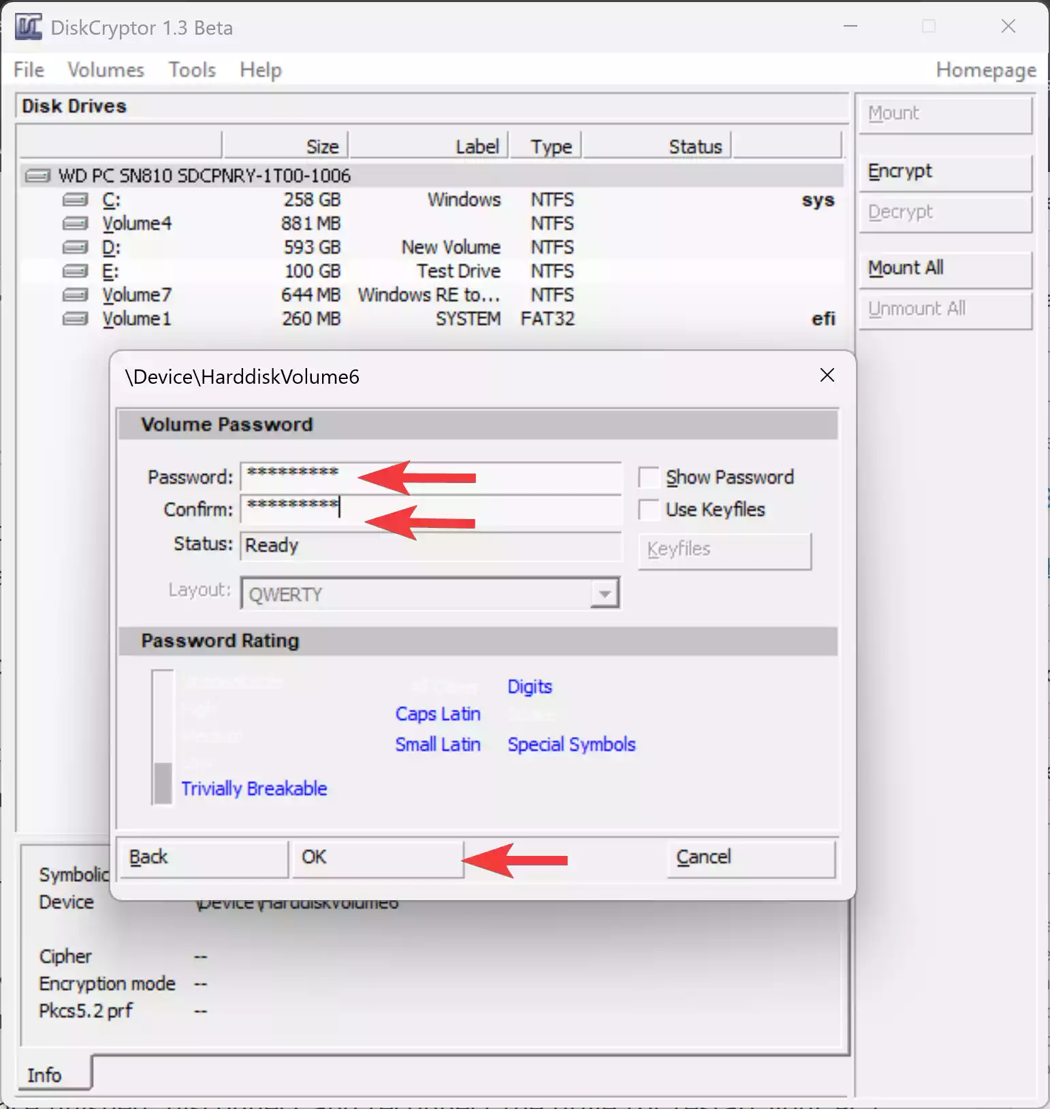Screen dimensions: 1050x1109
Task: Click the Label column header
Action: [429, 146]
